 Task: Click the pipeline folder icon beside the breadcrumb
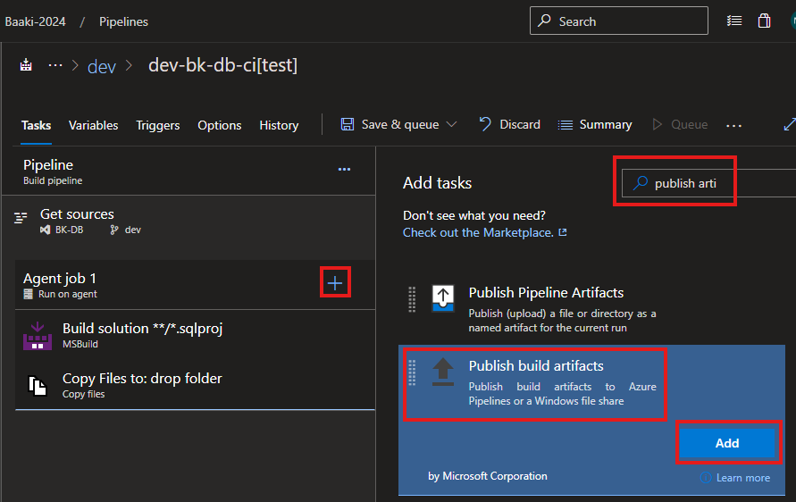(x=26, y=65)
